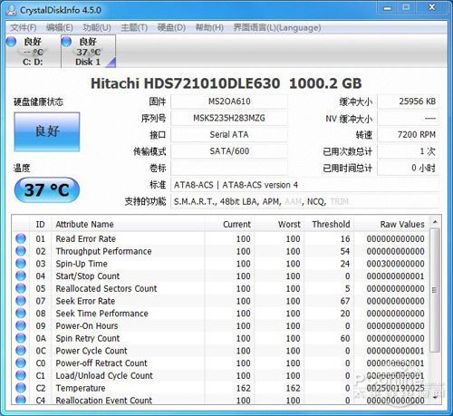Click the interface field Serial ATA
Image resolution: width=453 pixels, height=416 pixels.
click(x=229, y=135)
